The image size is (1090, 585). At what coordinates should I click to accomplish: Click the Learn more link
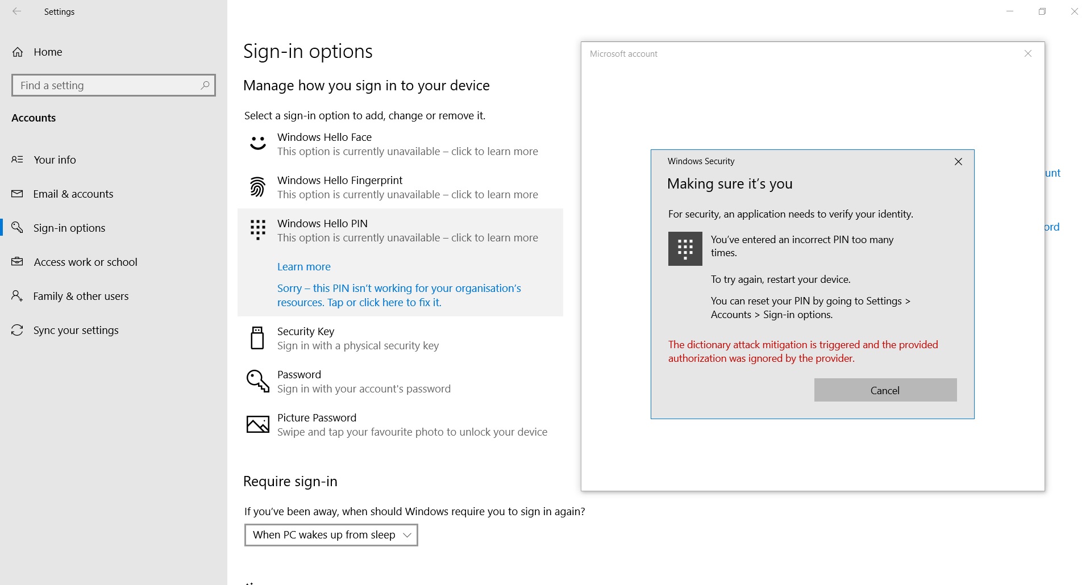click(x=304, y=267)
